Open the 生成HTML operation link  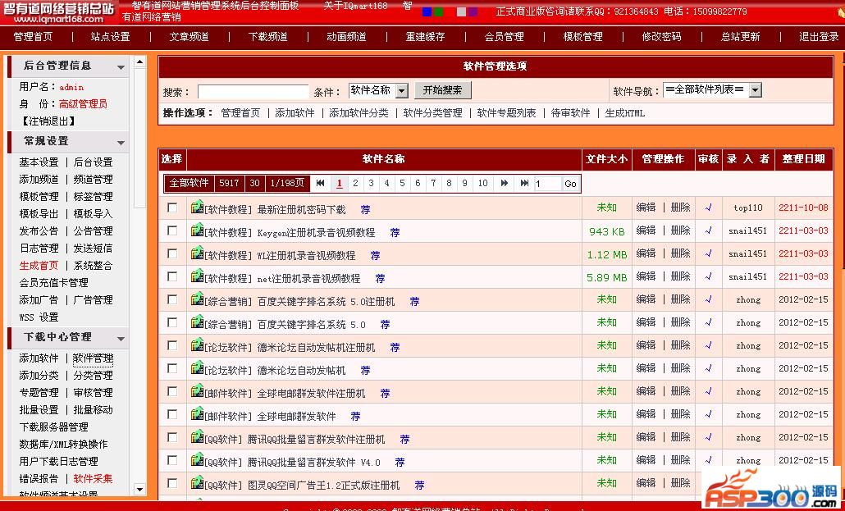[x=624, y=113]
